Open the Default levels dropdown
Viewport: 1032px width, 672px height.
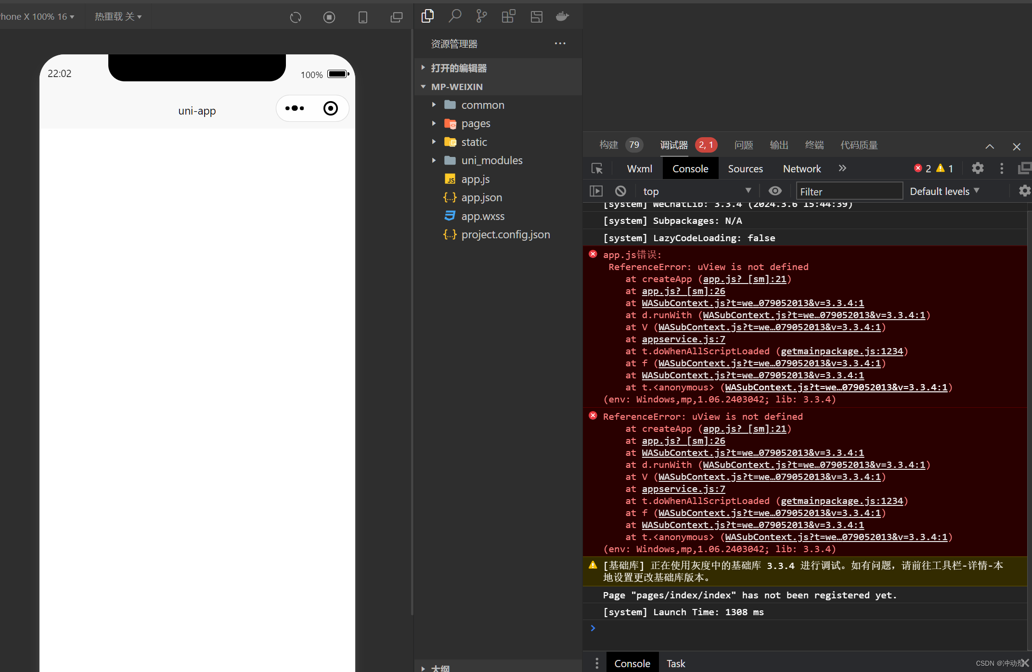click(x=944, y=191)
